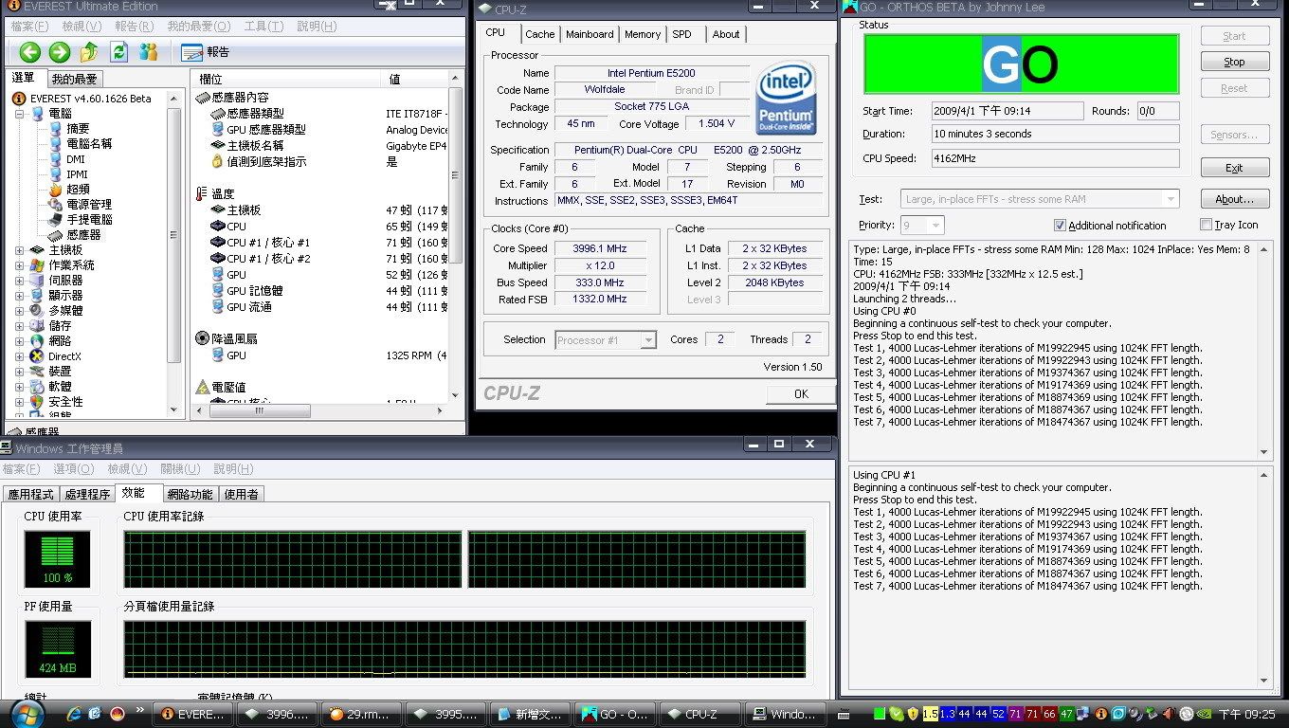Viewport: 1289px width, 728px height.
Task: Open EVEREST taskbar button
Action: click(194, 714)
